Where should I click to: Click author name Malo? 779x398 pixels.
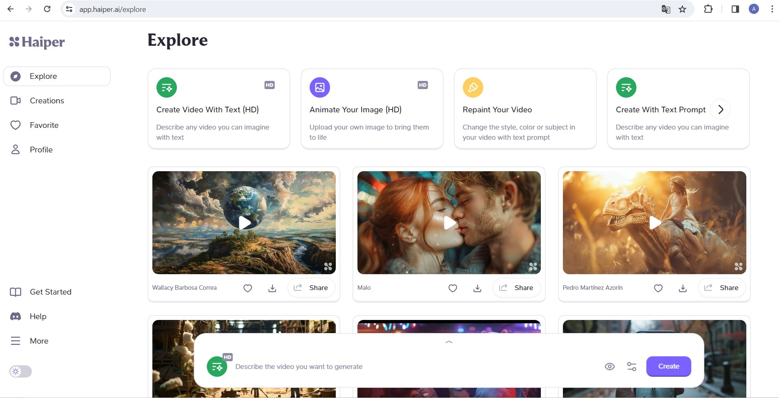tap(364, 288)
